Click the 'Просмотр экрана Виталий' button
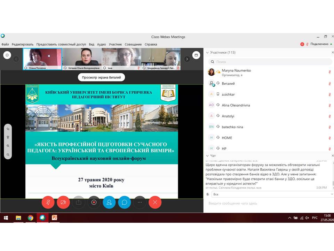This screenshot has height=251, width=334. (x=102, y=77)
